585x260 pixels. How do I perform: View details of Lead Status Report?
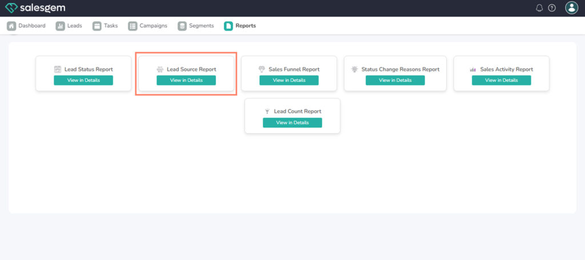pyautogui.click(x=83, y=80)
